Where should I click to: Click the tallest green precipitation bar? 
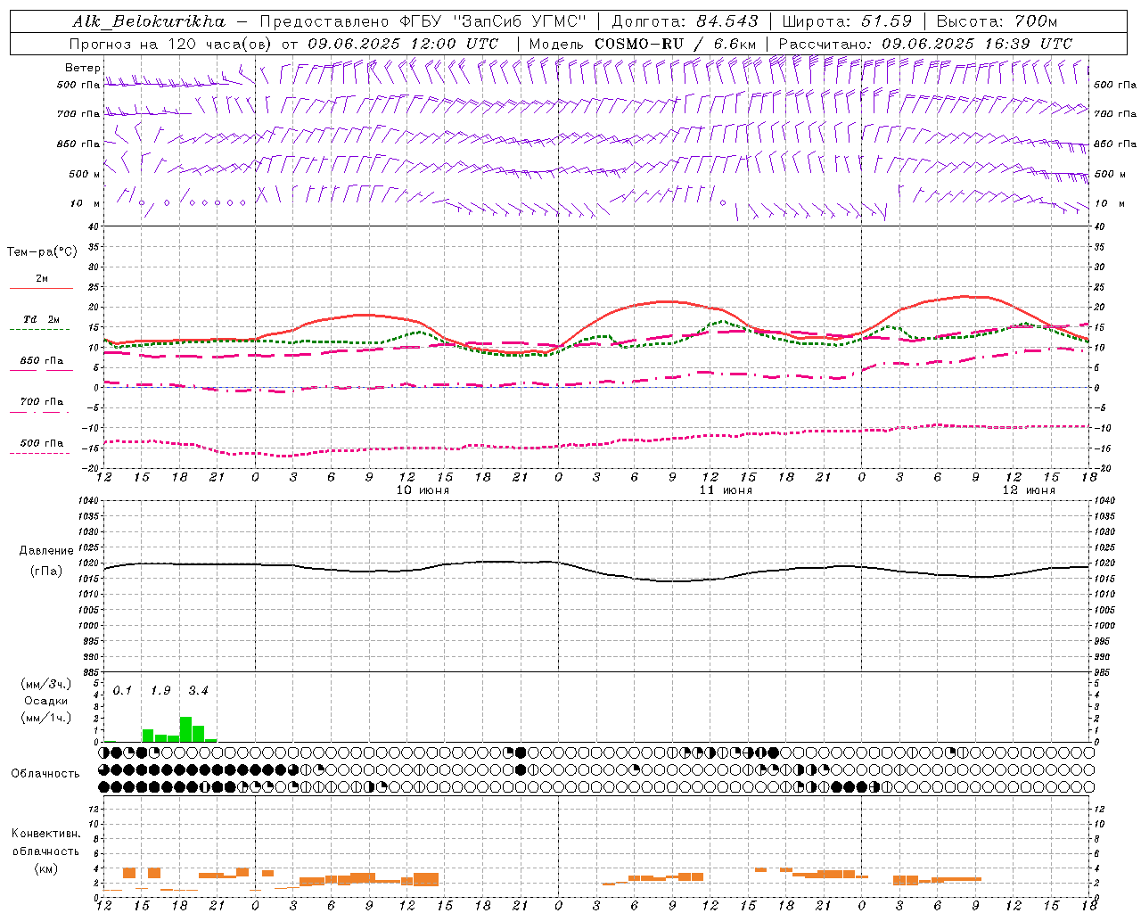coord(185,729)
